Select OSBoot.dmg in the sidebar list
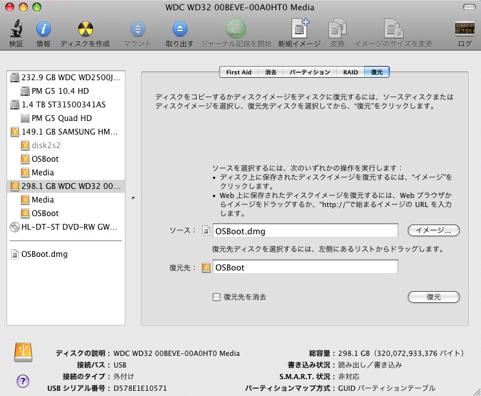481x396 pixels. click(44, 254)
